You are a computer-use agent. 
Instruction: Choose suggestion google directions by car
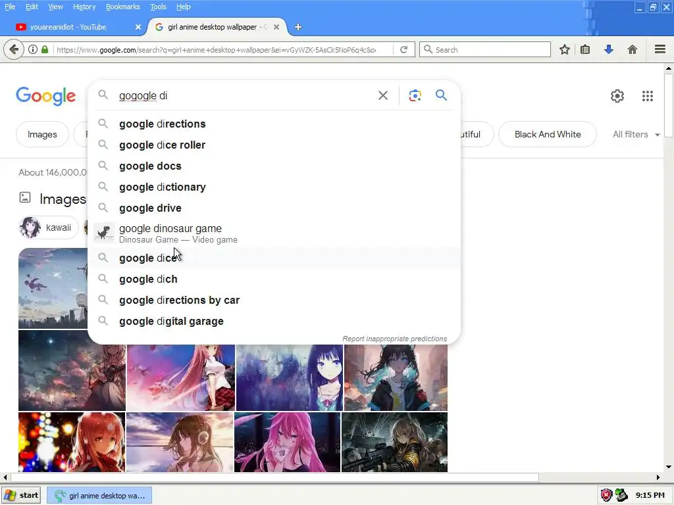click(x=274, y=300)
